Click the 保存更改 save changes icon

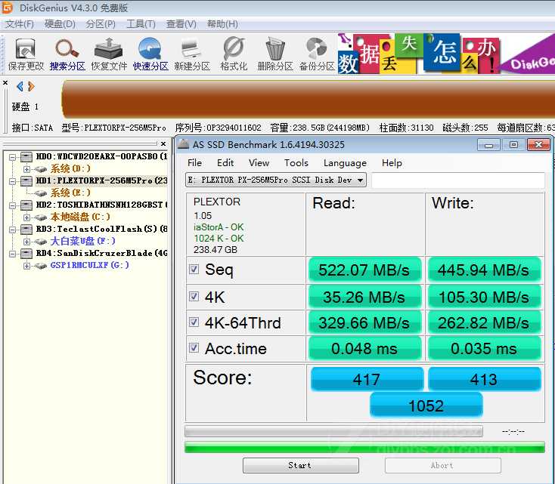pyautogui.click(x=26, y=53)
